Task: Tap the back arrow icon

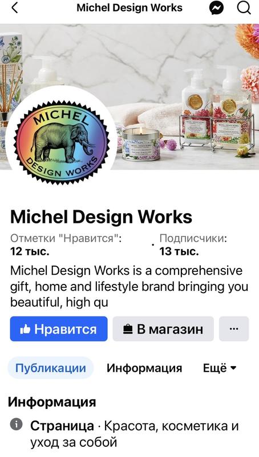Action: pos(15,8)
